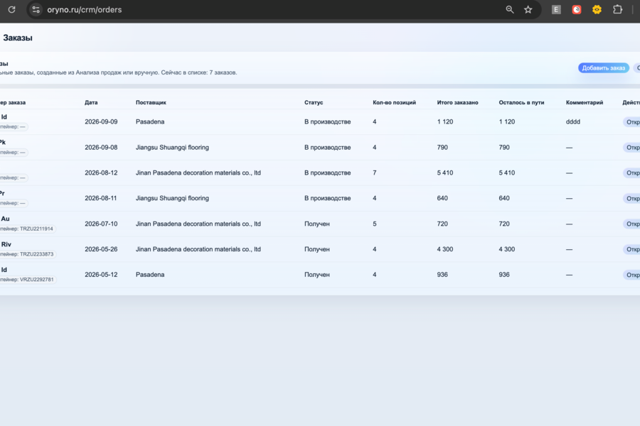This screenshot has width=640, height=426.
Task: Click supplier Pasadena in the 2026-05-12 row
Action: click(x=150, y=275)
